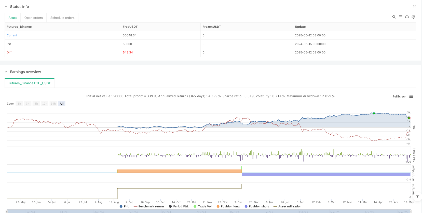Set zoom to 12h
Image resolution: width=422 pixels, height=213 pixels.
coord(45,104)
